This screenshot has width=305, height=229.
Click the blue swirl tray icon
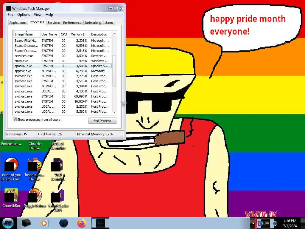tap(275, 223)
